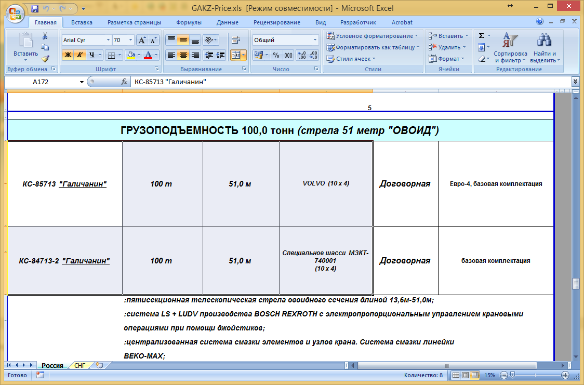
Task: Apply yellow fill color to cell
Action: click(131, 55)
